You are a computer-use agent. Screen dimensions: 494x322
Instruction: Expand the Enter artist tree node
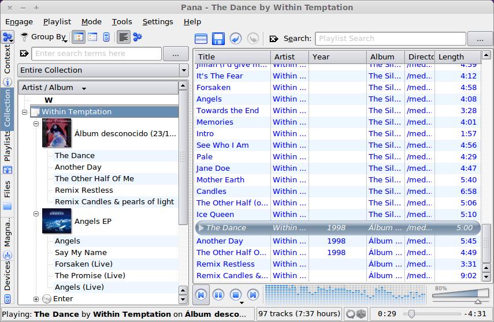click(x=36, y=299)
